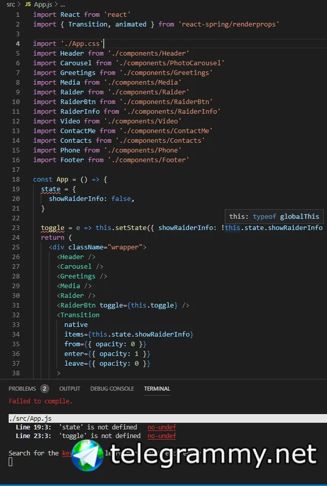This screenshot has height=486, width=327.
Task: Click './components/Phone' import path
Action: point(142,150)
